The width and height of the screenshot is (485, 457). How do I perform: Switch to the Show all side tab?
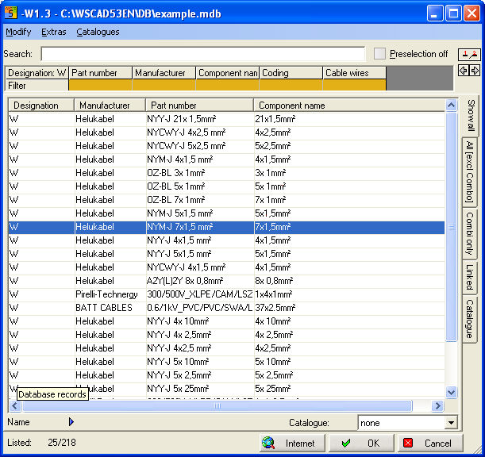pyautogui.click(x=470, y=116)
